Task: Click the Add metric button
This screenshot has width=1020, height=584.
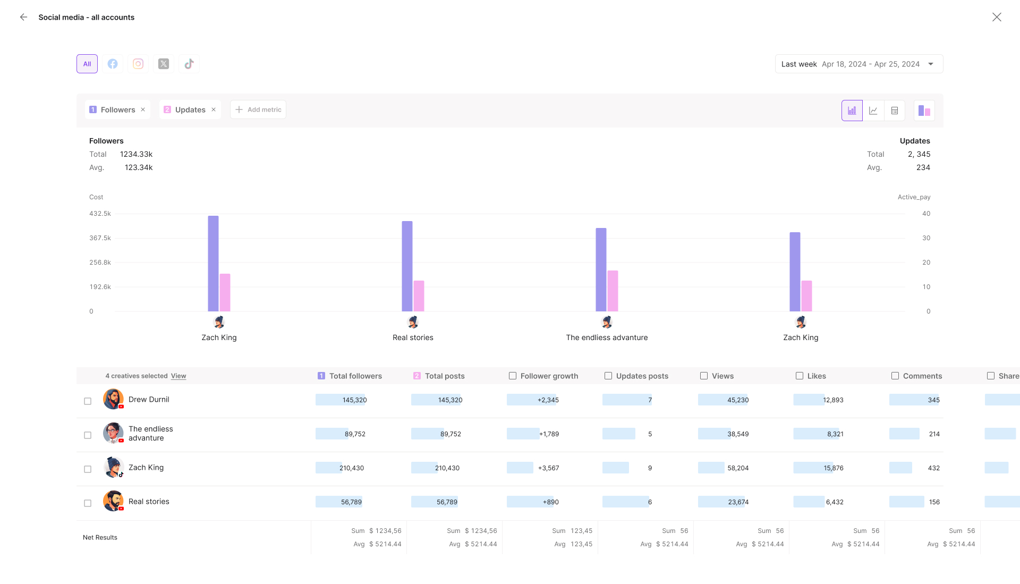Action: [258, 109]
